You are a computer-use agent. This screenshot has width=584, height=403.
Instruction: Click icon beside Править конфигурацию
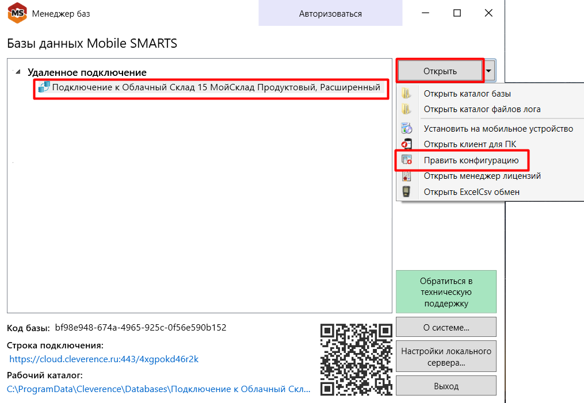click(406, 160)
